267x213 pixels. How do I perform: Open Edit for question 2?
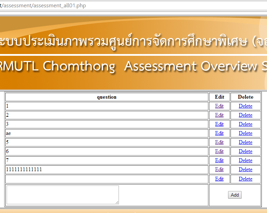[219, 115]
